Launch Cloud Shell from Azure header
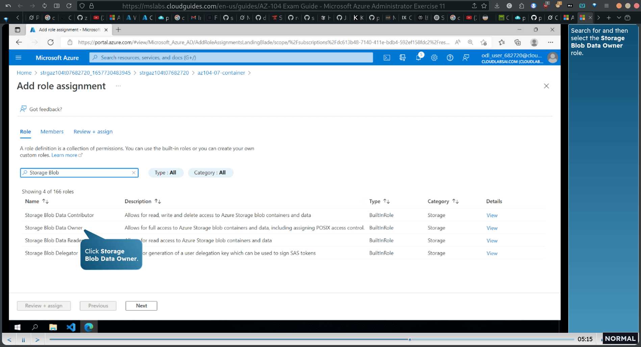Viewport: 641px width, 347px height. pyautogui.click(x=387, y=58)
